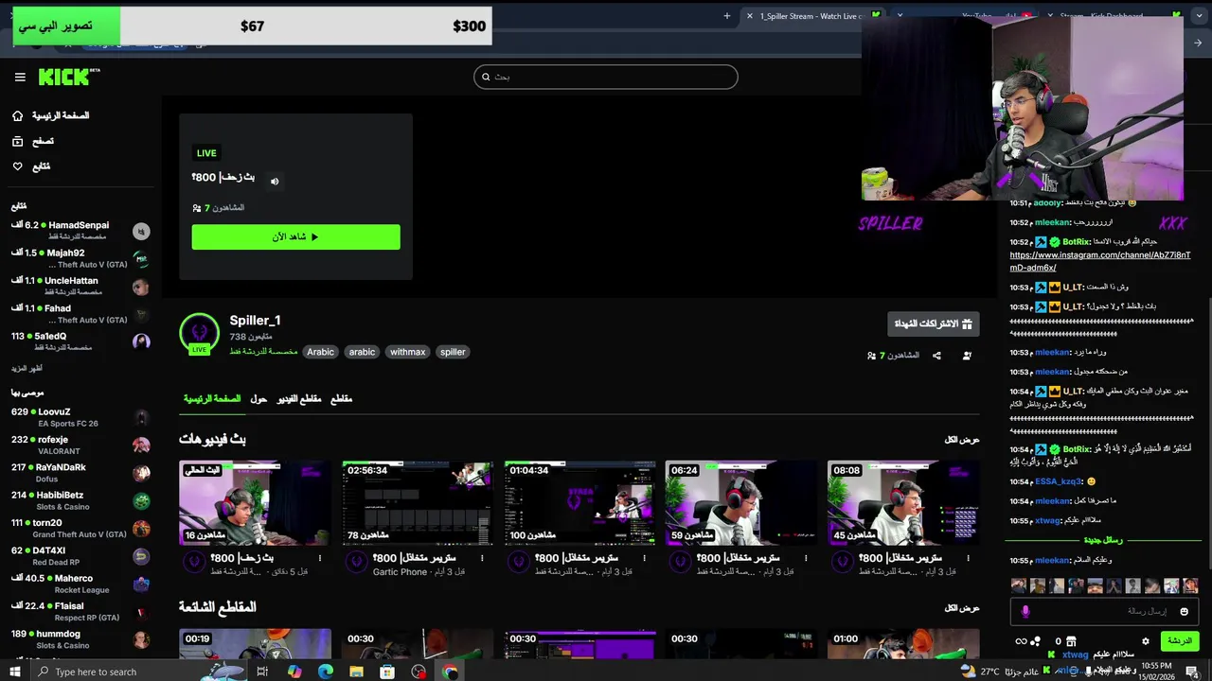The width and height of the screenshot is (1212, 681).
Task: Click the withmax tag
Action: pos(407,352)
